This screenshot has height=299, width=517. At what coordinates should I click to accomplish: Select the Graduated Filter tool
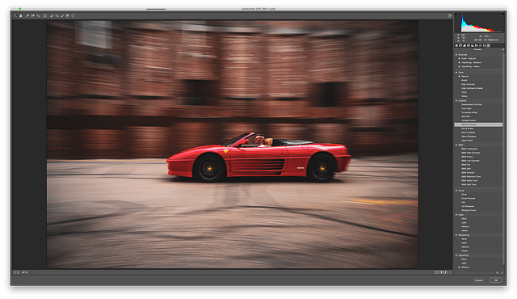(68, 16)
